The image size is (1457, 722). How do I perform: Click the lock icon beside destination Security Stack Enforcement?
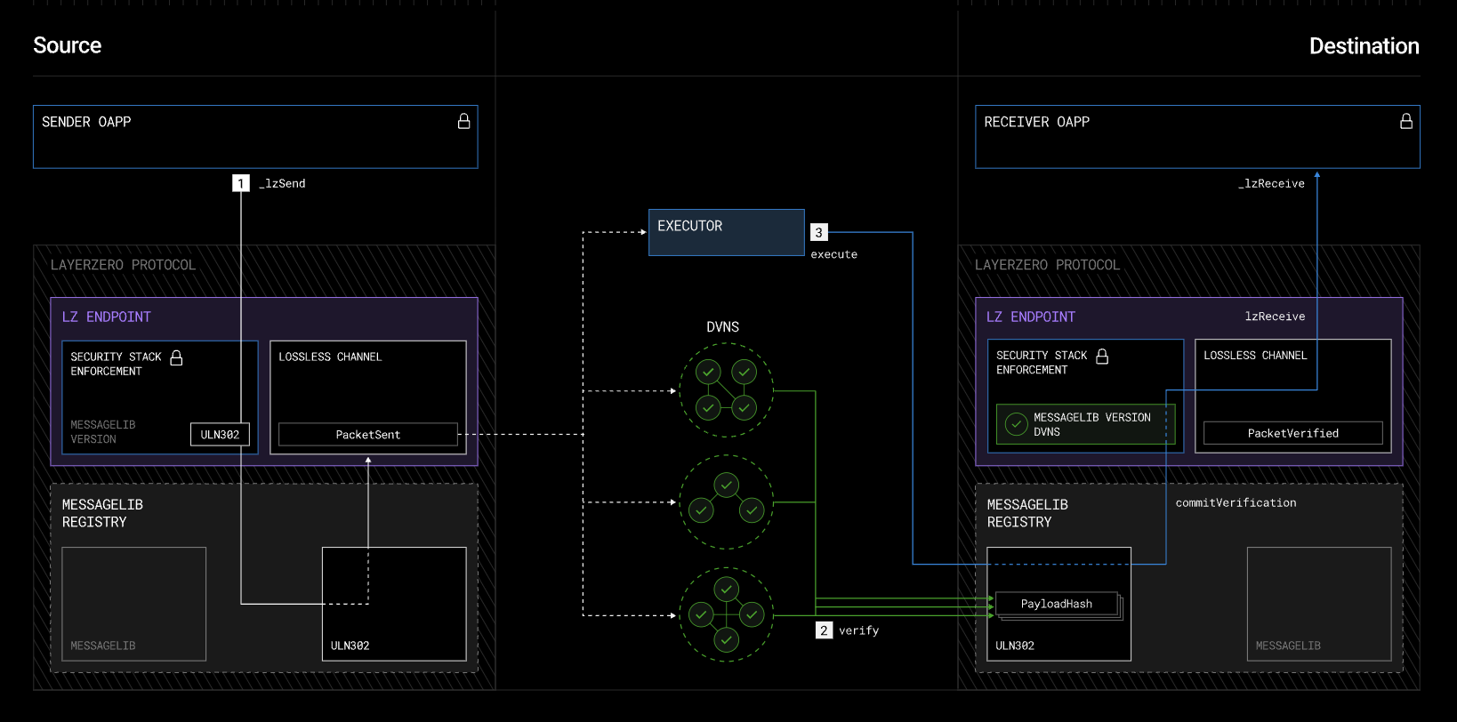[x=1102, y=356]
